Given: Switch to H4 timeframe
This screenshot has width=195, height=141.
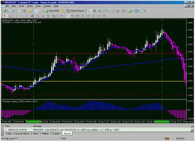Looking at the screenshot, I should point(88,16).
